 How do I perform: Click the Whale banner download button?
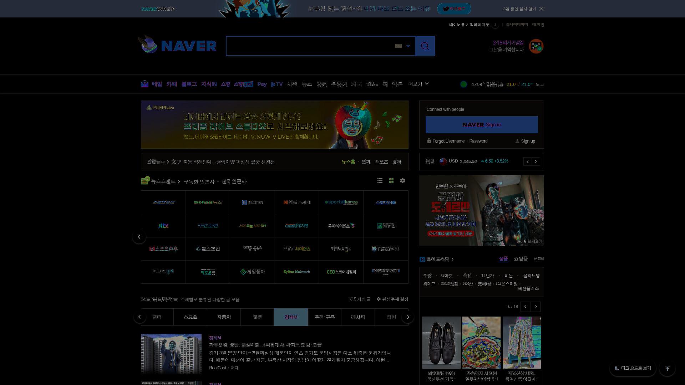click(x=454, y=9)
